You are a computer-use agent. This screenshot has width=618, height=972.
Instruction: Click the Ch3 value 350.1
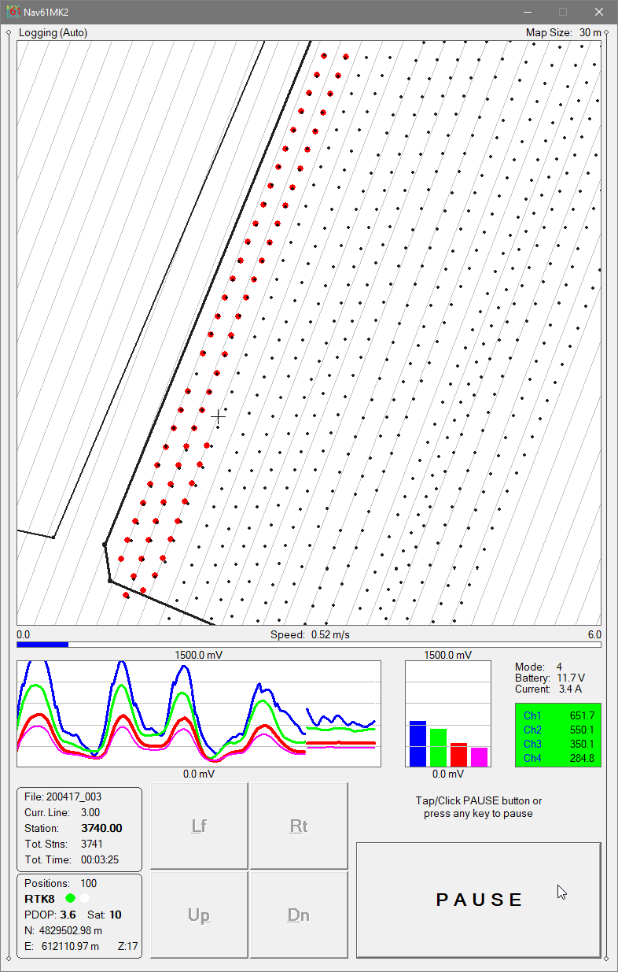(x=582, y=744)
